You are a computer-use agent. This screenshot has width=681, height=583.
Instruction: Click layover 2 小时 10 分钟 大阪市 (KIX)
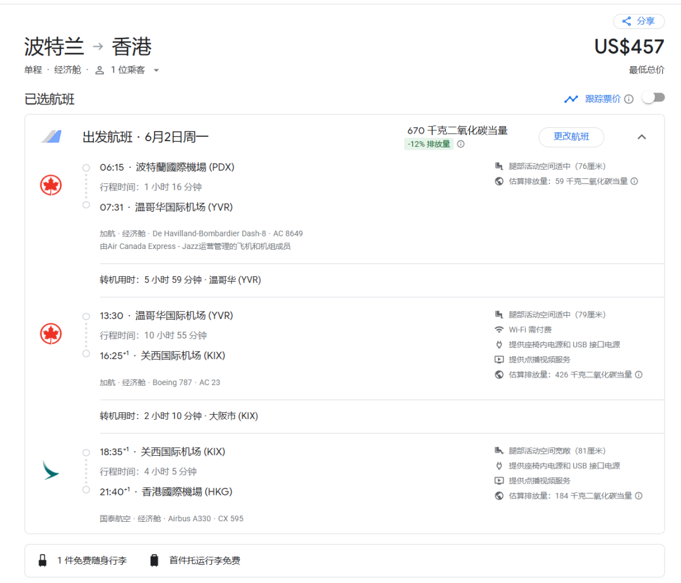click(179, 416)
